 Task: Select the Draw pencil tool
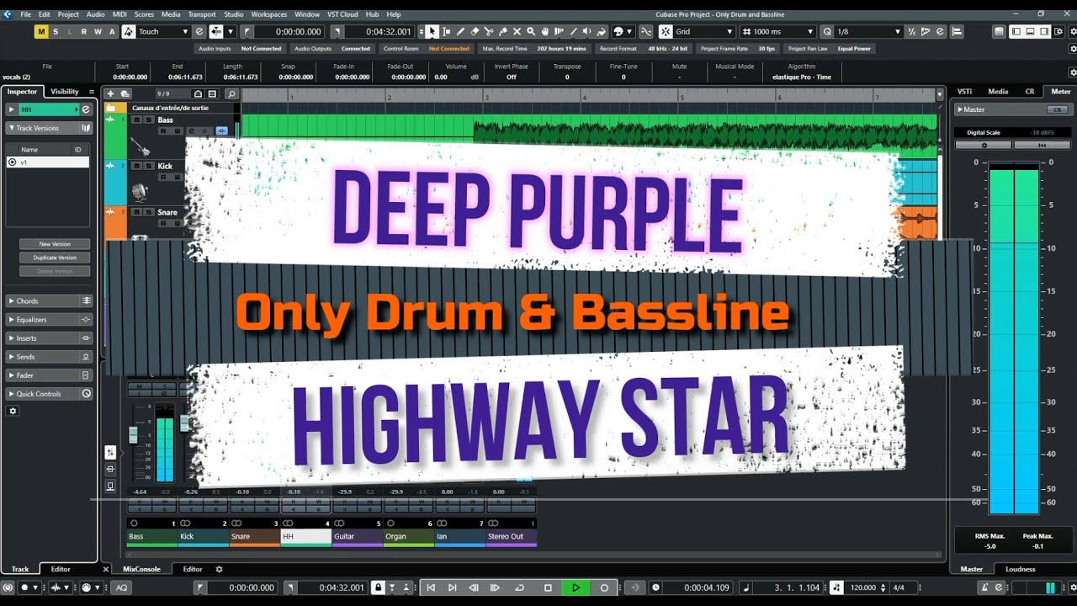[x=460, y=31]
